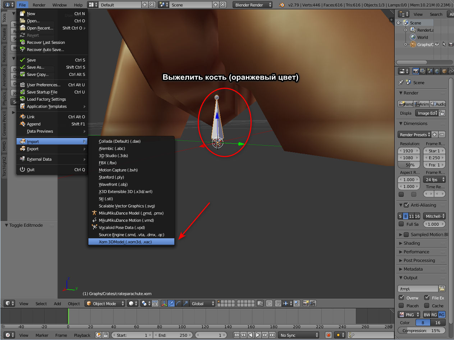The width and height of the screenshot is (454, 340).
Task: Click the Audio render button
Action: 438,104
